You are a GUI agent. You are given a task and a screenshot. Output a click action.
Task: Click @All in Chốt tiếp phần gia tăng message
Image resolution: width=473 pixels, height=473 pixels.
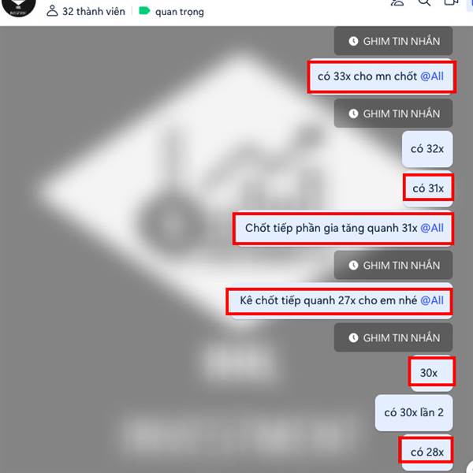pos(432,228)
